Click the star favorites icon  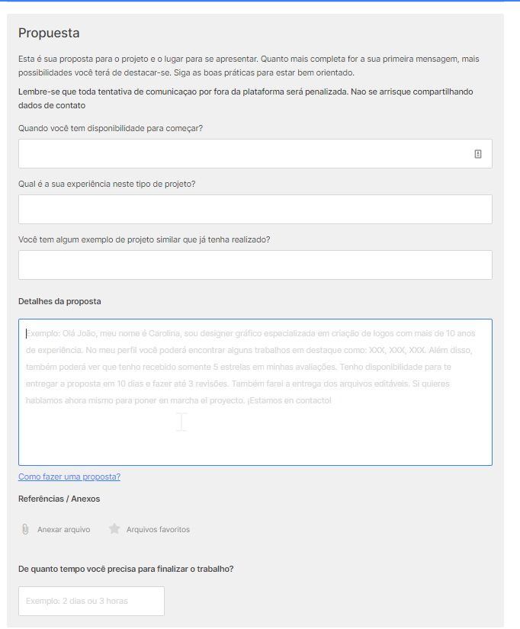point(114,528)
